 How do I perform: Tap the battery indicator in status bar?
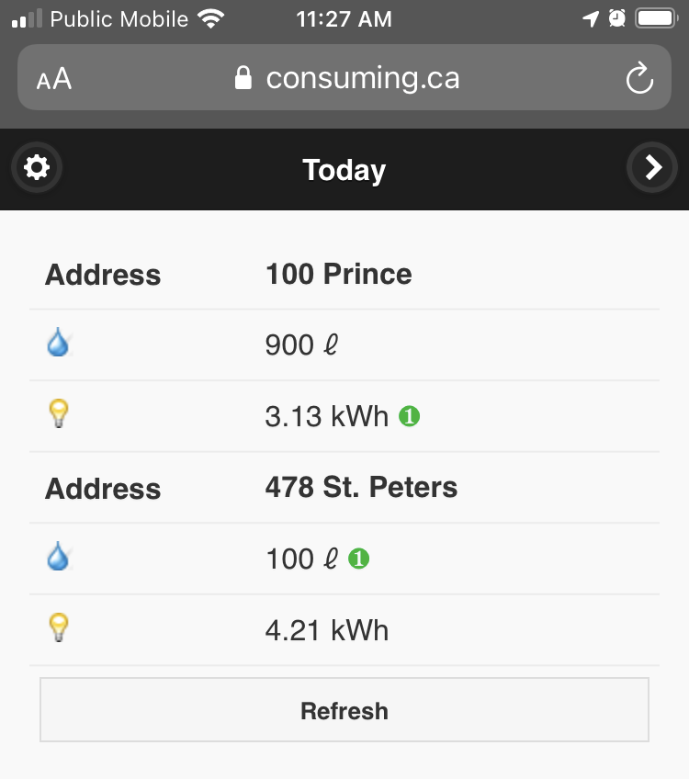[656, 19]
